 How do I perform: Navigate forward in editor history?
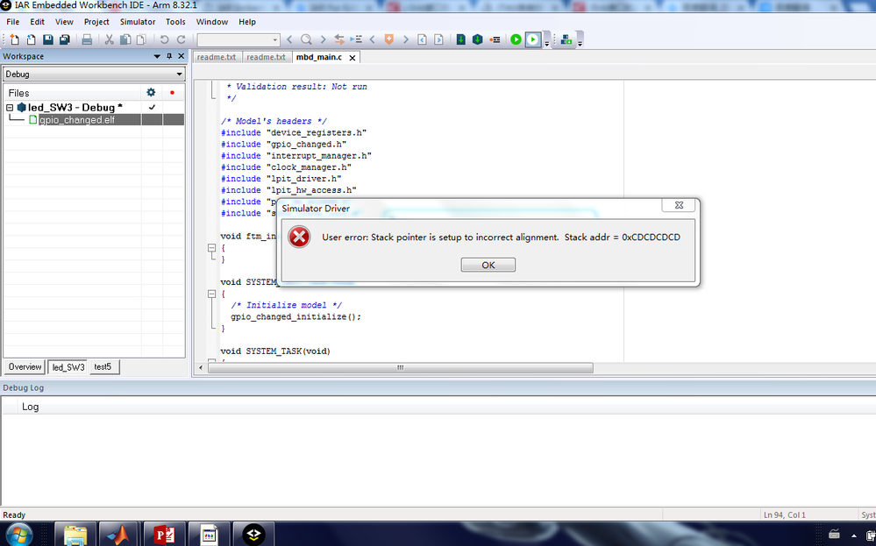point(439,39)
